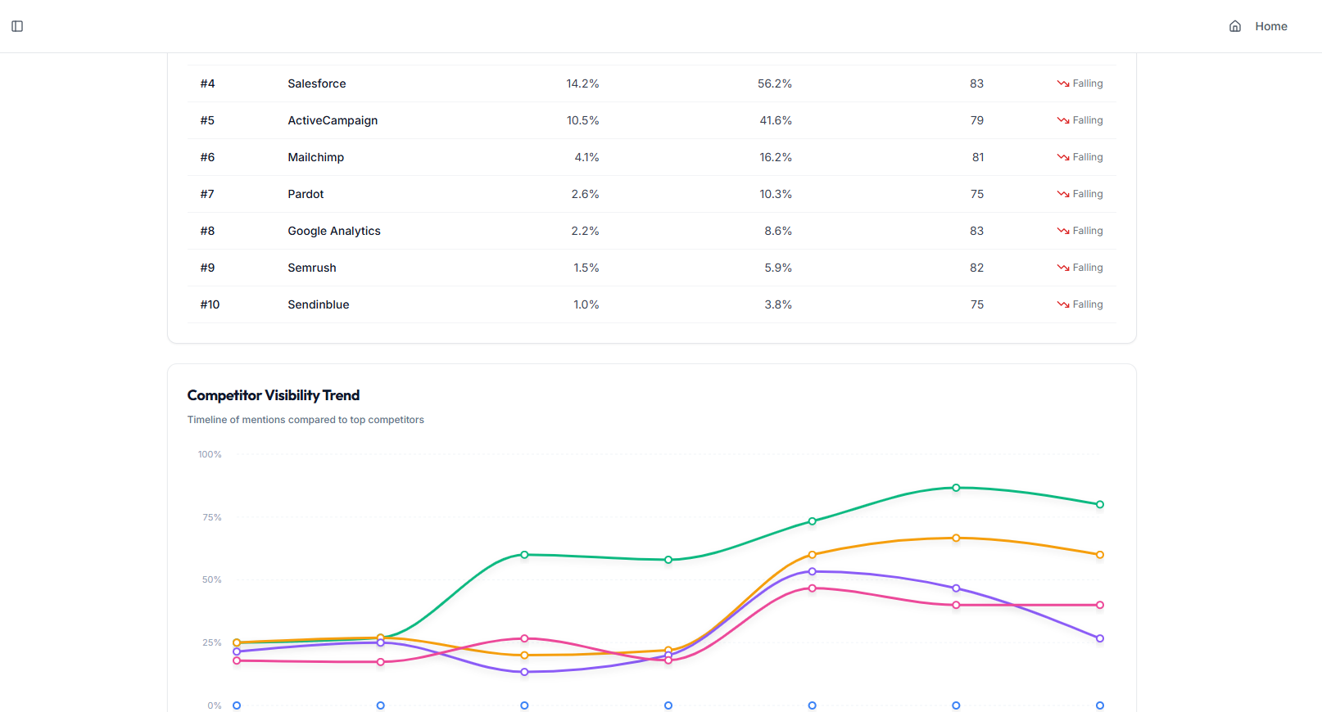1322x712 pixels.
Task: Click the Home house icon
Action: coord(1235,26)
